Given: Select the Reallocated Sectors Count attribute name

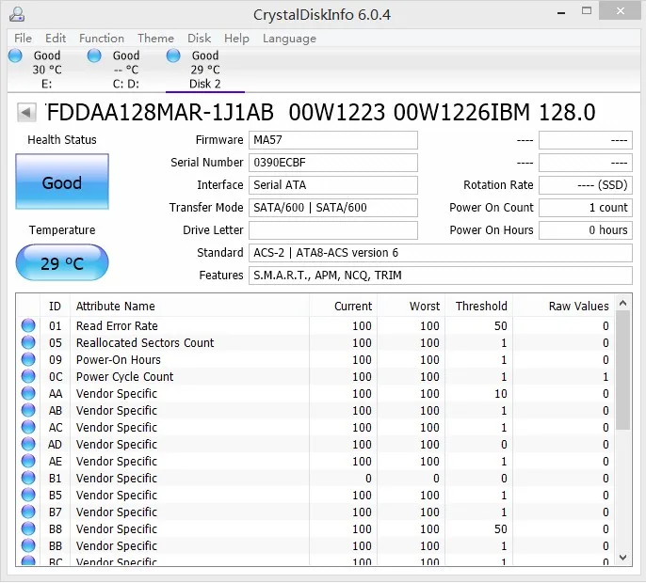Looking at the screenshot, I should point(145,342).
